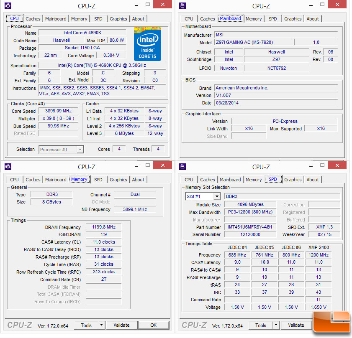This screenshot has height=338, width=352.
Task: Click the Level 3 cache value "6 MBytes"
Action: pos(124,133)
